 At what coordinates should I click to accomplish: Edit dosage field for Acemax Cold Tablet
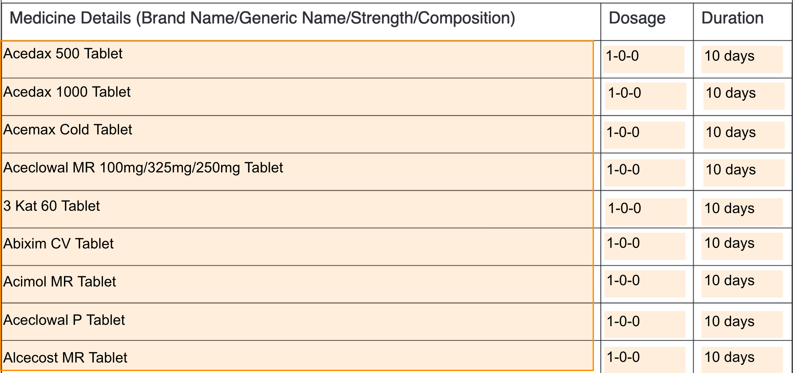coord(644,135)
